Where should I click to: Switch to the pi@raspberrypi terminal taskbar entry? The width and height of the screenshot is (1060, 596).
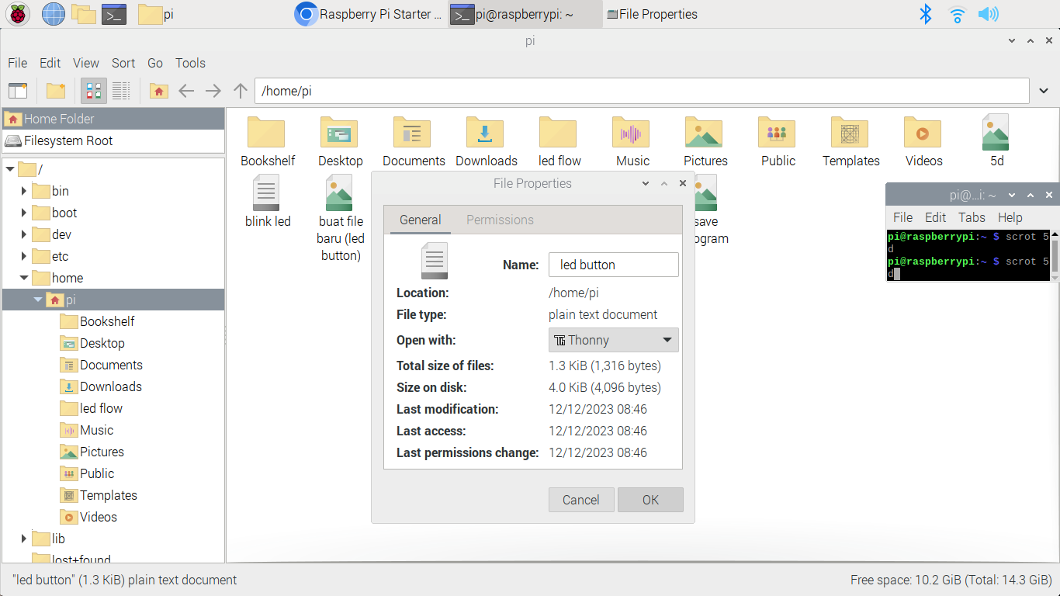[x=525, y=14]
